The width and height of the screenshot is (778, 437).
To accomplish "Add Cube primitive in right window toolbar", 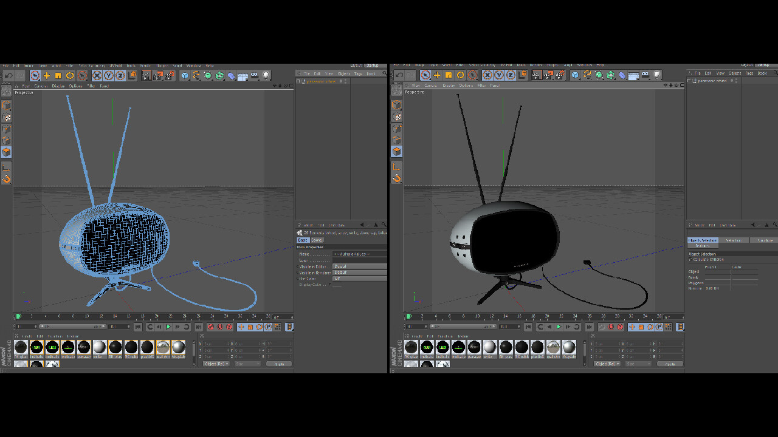I will click(x=575, y=75).
